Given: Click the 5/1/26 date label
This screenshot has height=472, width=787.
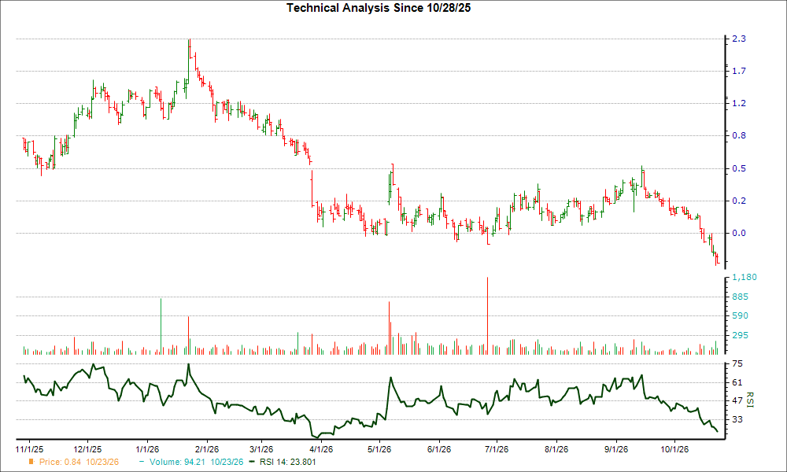Looking at the screenshot, I should pyautogui.click(x=379, y=449).
